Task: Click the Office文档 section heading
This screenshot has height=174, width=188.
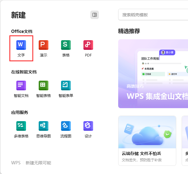Action: (x=22, y=31)
